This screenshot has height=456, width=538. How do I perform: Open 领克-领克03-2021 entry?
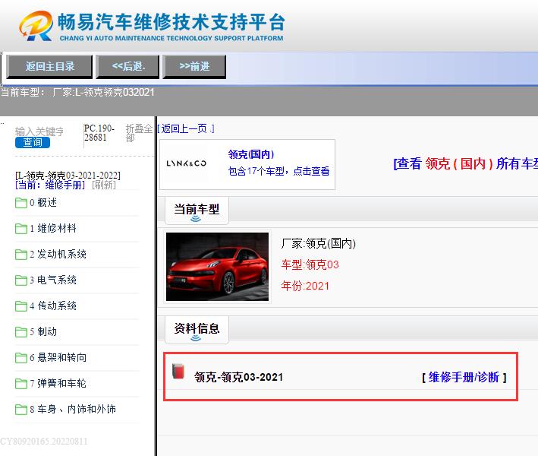238,377
